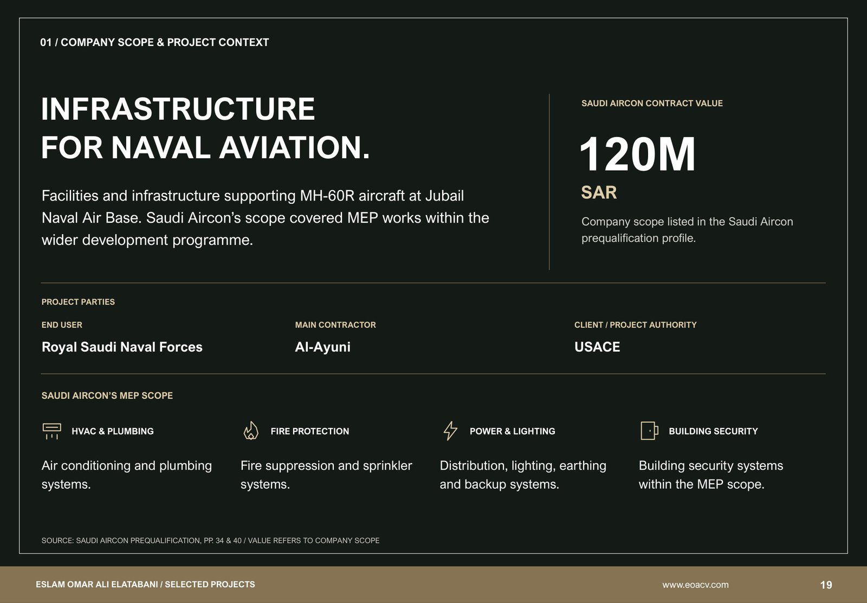867x603 pixels.
Task: Click the power lightning bolt icon
Action: (x=450, y=431)
